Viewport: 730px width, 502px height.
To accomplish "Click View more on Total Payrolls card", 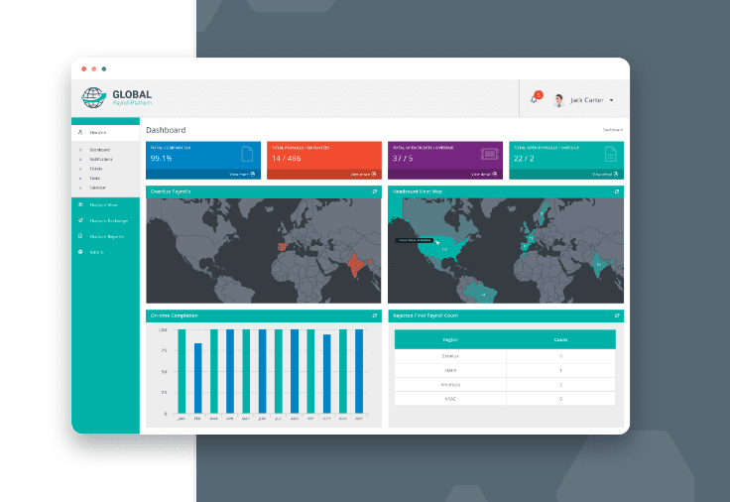I will (x=363, y=174).
